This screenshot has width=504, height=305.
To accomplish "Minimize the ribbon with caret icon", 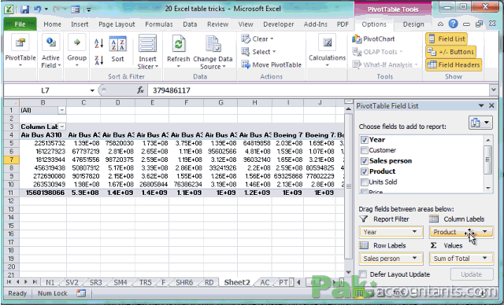I will coord(440,24).
